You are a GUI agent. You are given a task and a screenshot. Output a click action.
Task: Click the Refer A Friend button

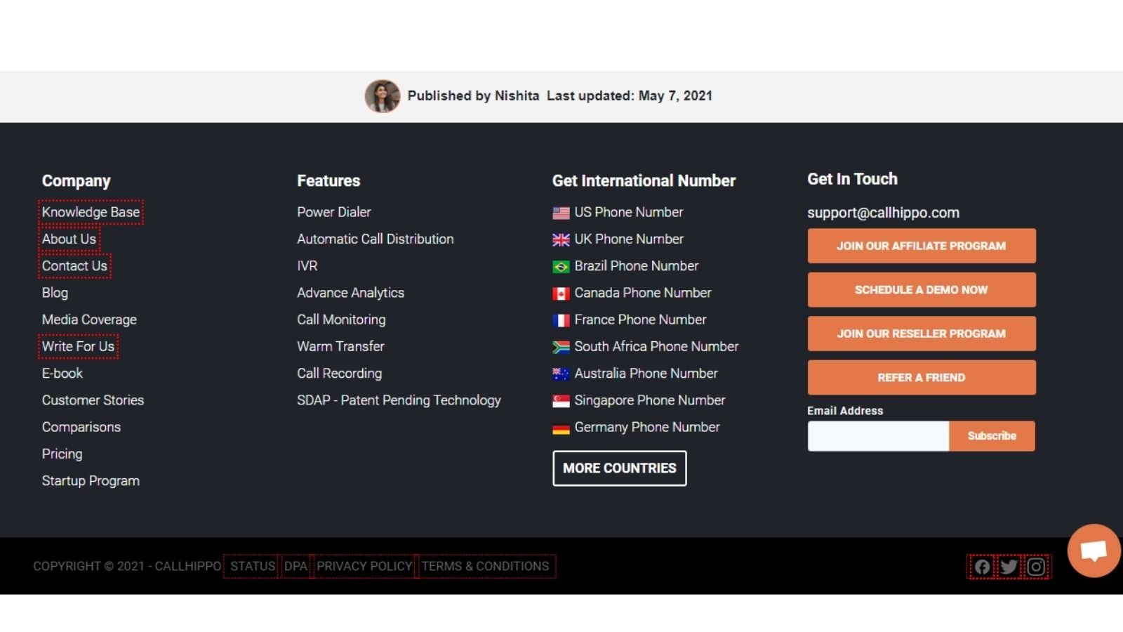click(x=922, y=378)
